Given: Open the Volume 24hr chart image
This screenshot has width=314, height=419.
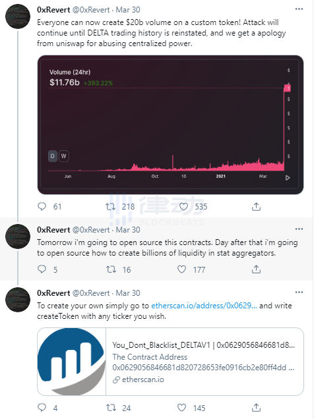Looking at the screenshot, I should coord(170,125).
